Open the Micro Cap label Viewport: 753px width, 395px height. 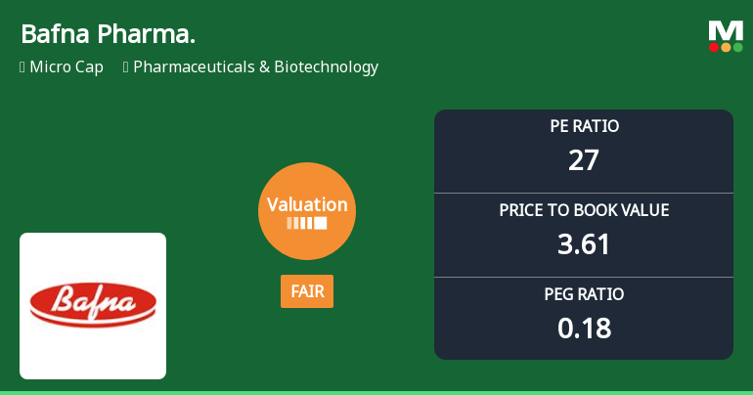pos(66,67)
